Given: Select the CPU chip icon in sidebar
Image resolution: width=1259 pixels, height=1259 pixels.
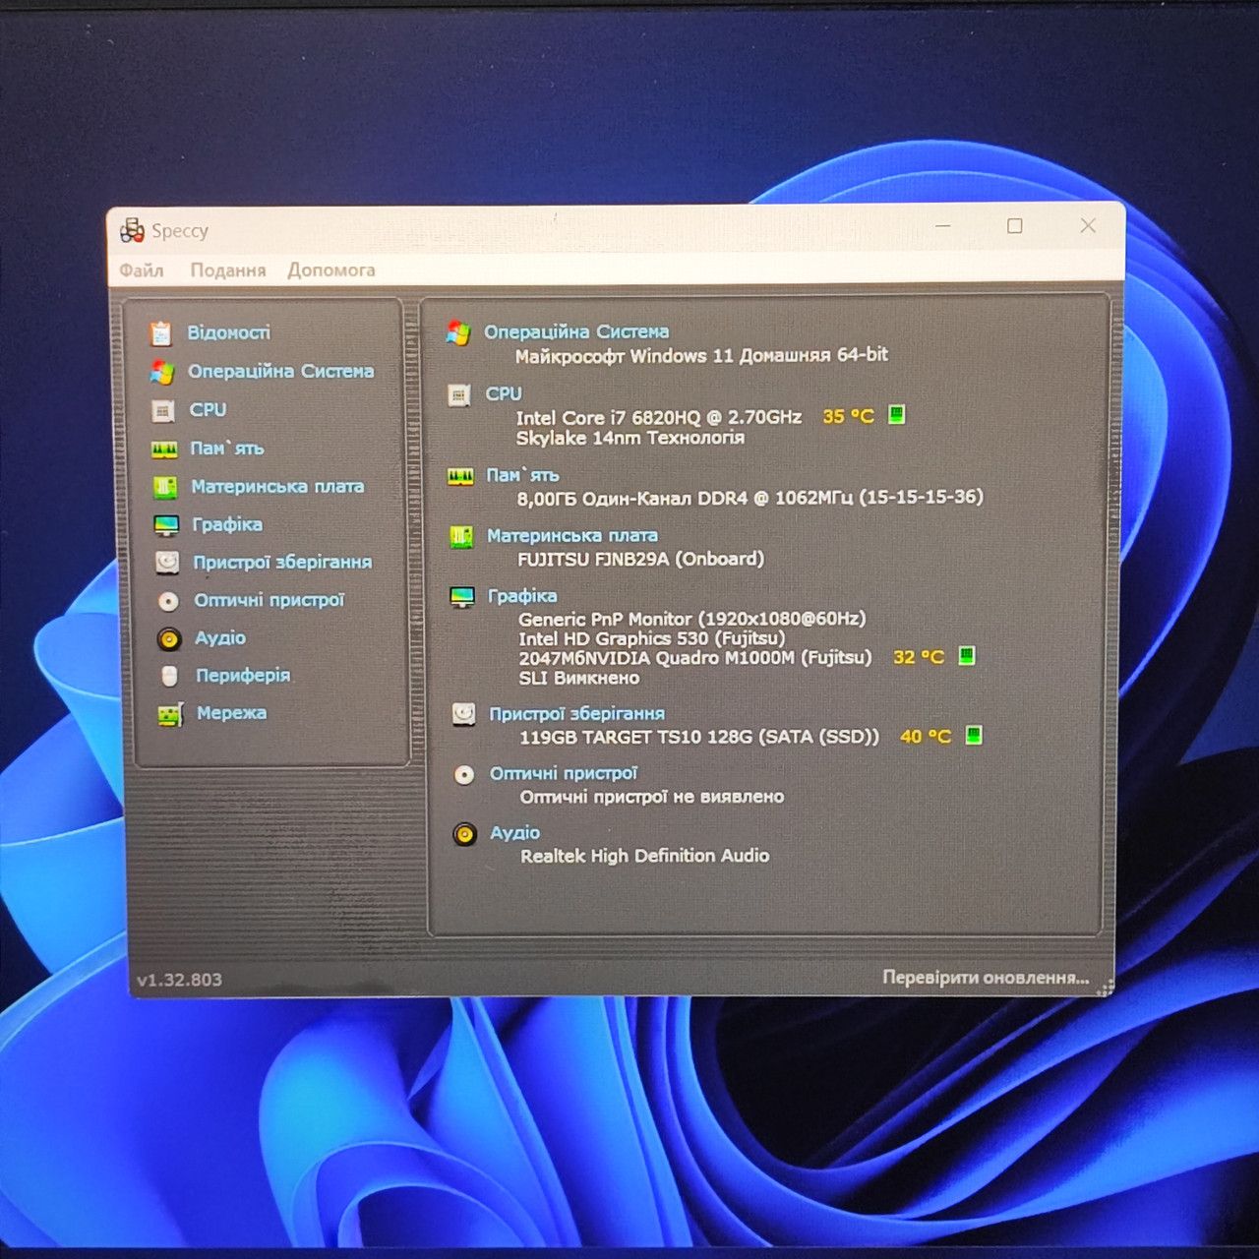Looking at the screenshot, I should coord(162,410).
